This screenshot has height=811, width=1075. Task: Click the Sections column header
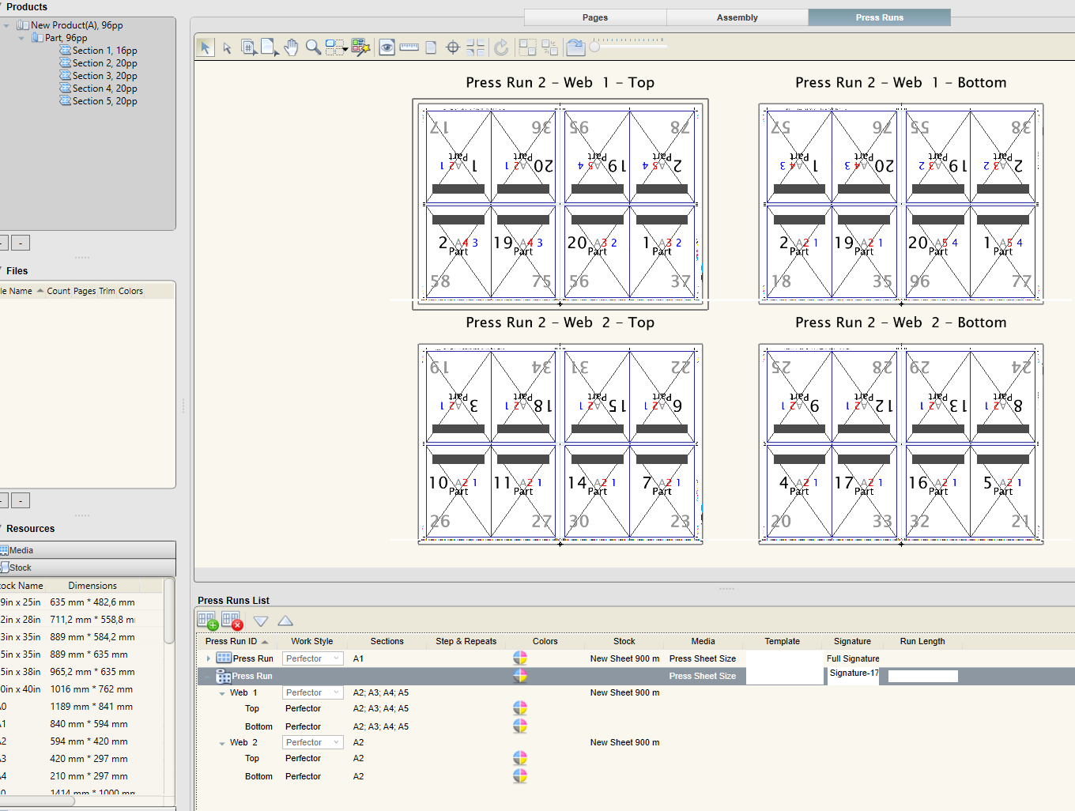pyautogui.click(x=387, y=641)
